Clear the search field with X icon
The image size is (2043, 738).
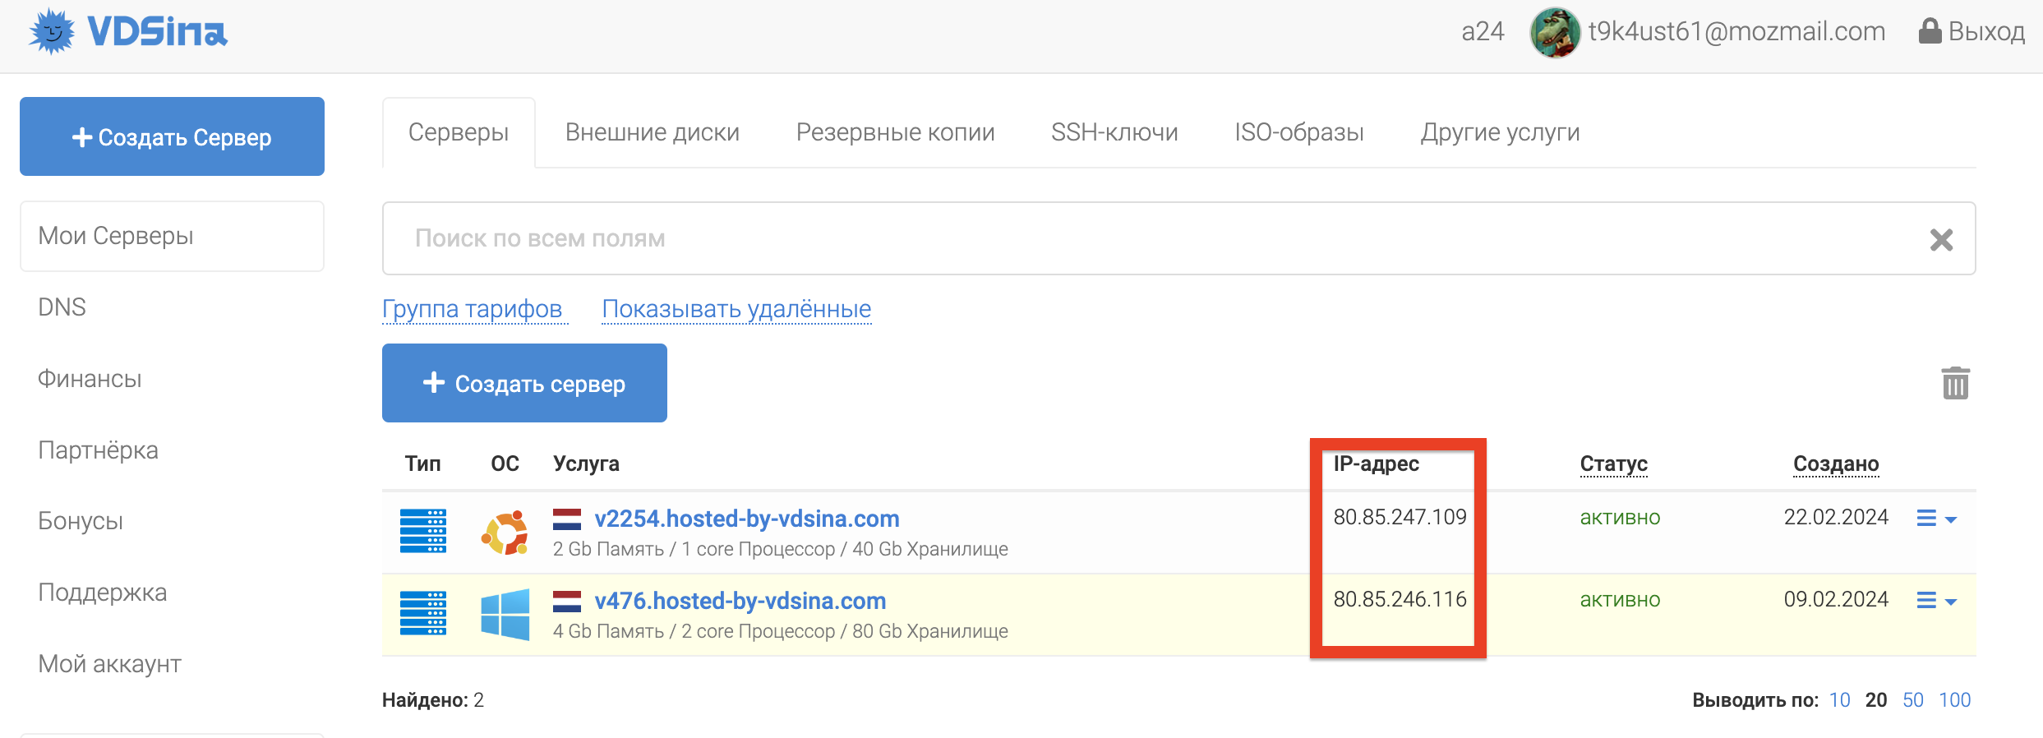[x=1941, y=239]
